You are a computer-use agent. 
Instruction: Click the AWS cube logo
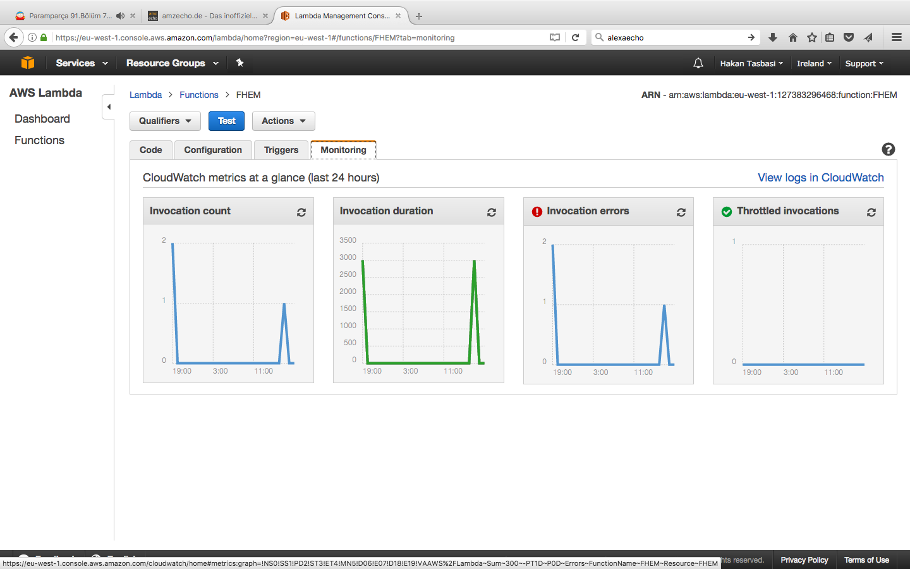point(28,63)
